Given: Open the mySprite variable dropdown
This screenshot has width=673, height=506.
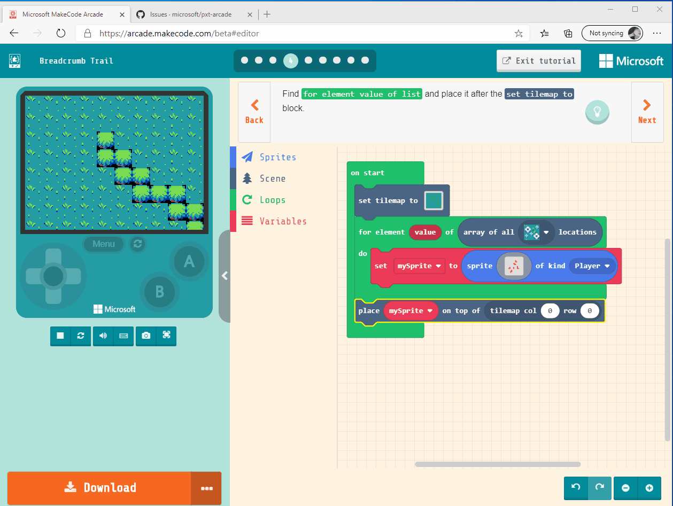Looking at the screenshot, I should point(420,266).
